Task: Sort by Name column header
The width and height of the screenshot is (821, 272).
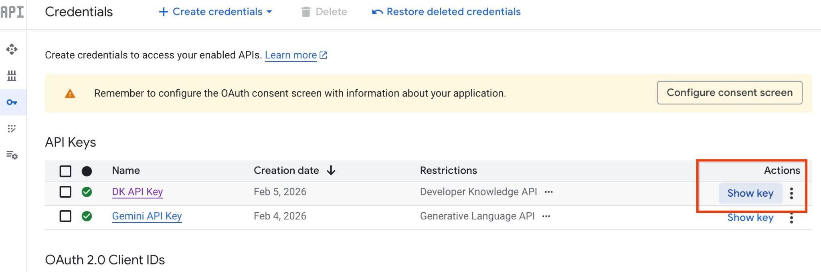Action: tap(126, 171)
